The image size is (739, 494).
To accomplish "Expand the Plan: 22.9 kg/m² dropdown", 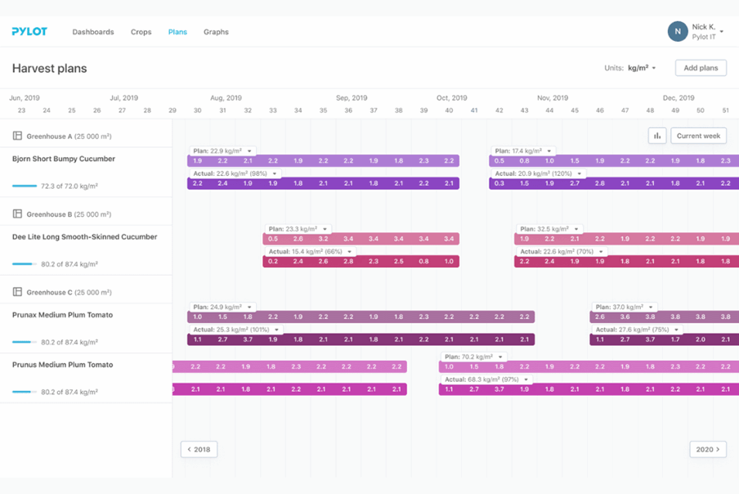I will tap(249, 151).
